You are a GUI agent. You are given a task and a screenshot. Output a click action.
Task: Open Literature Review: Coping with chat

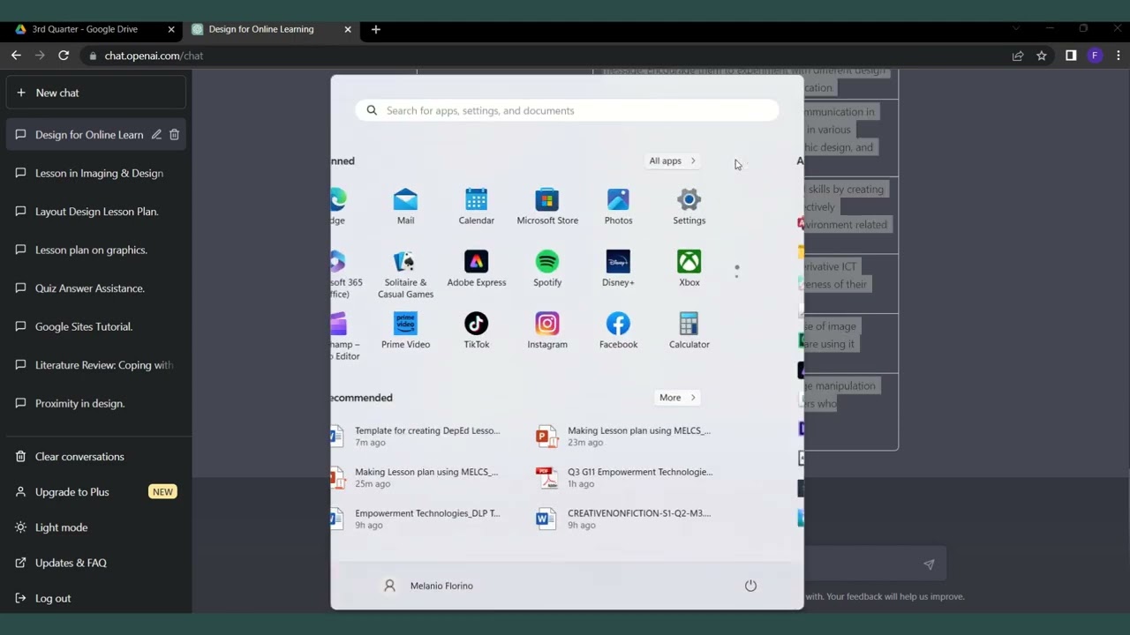pos(96,365)
